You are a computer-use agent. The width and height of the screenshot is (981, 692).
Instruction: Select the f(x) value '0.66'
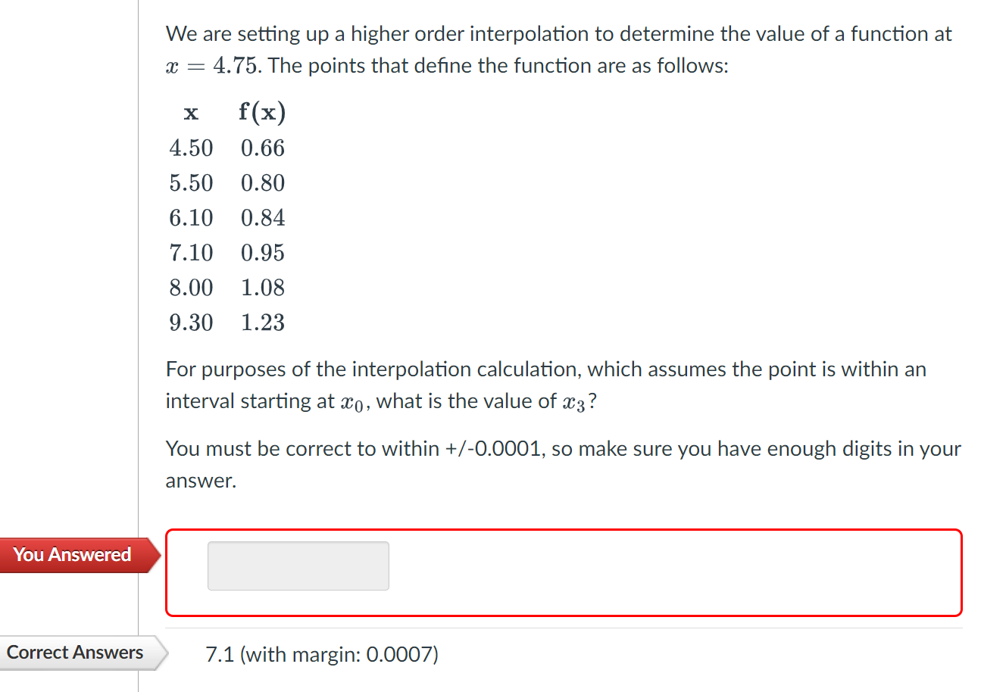point(262,148)
